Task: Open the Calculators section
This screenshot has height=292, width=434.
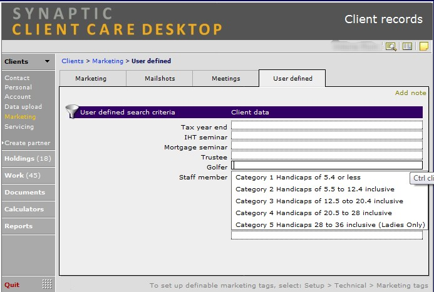Action: (28, 209)
